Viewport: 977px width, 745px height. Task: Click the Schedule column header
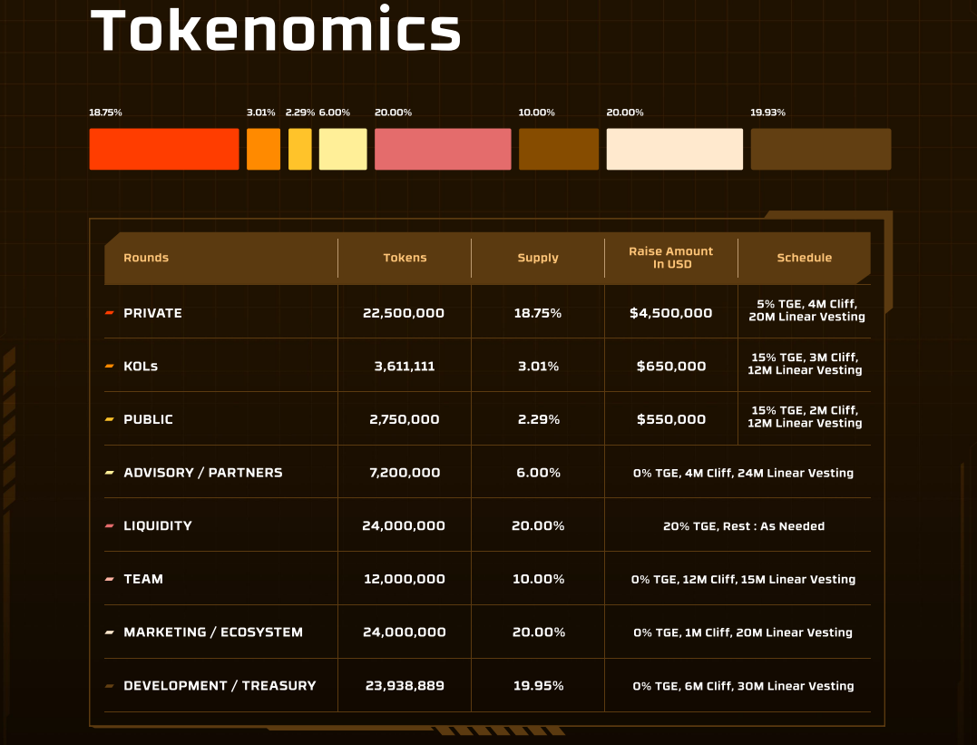click(804, 258)
